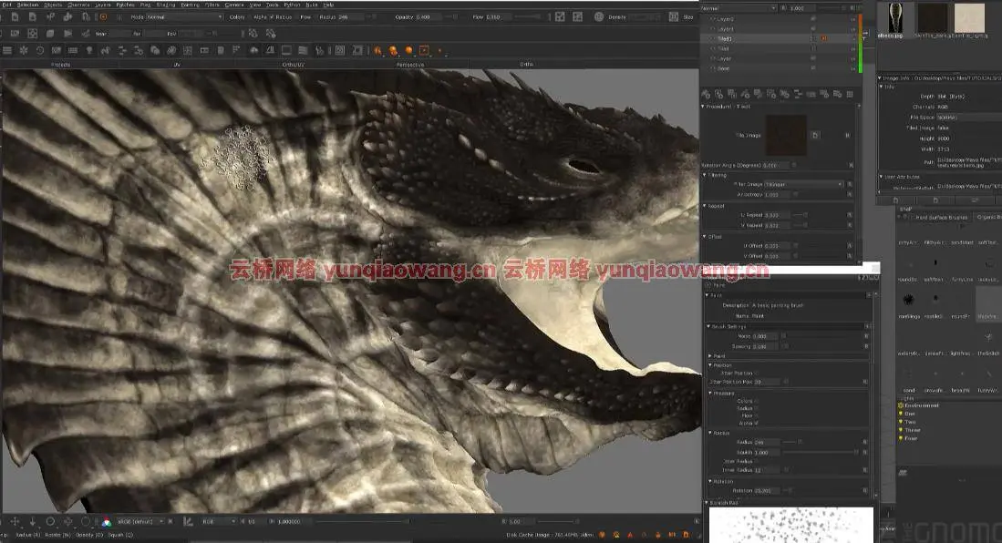Collapse the Repeat section
1002x543 pixels.
[705, 206]
